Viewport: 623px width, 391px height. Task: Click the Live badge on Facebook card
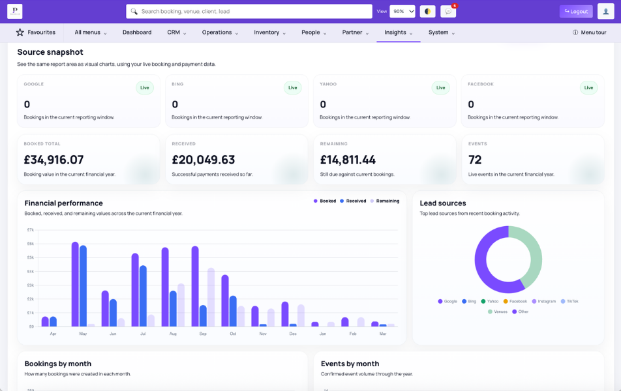pyautogui.click(x=589, y=88)
